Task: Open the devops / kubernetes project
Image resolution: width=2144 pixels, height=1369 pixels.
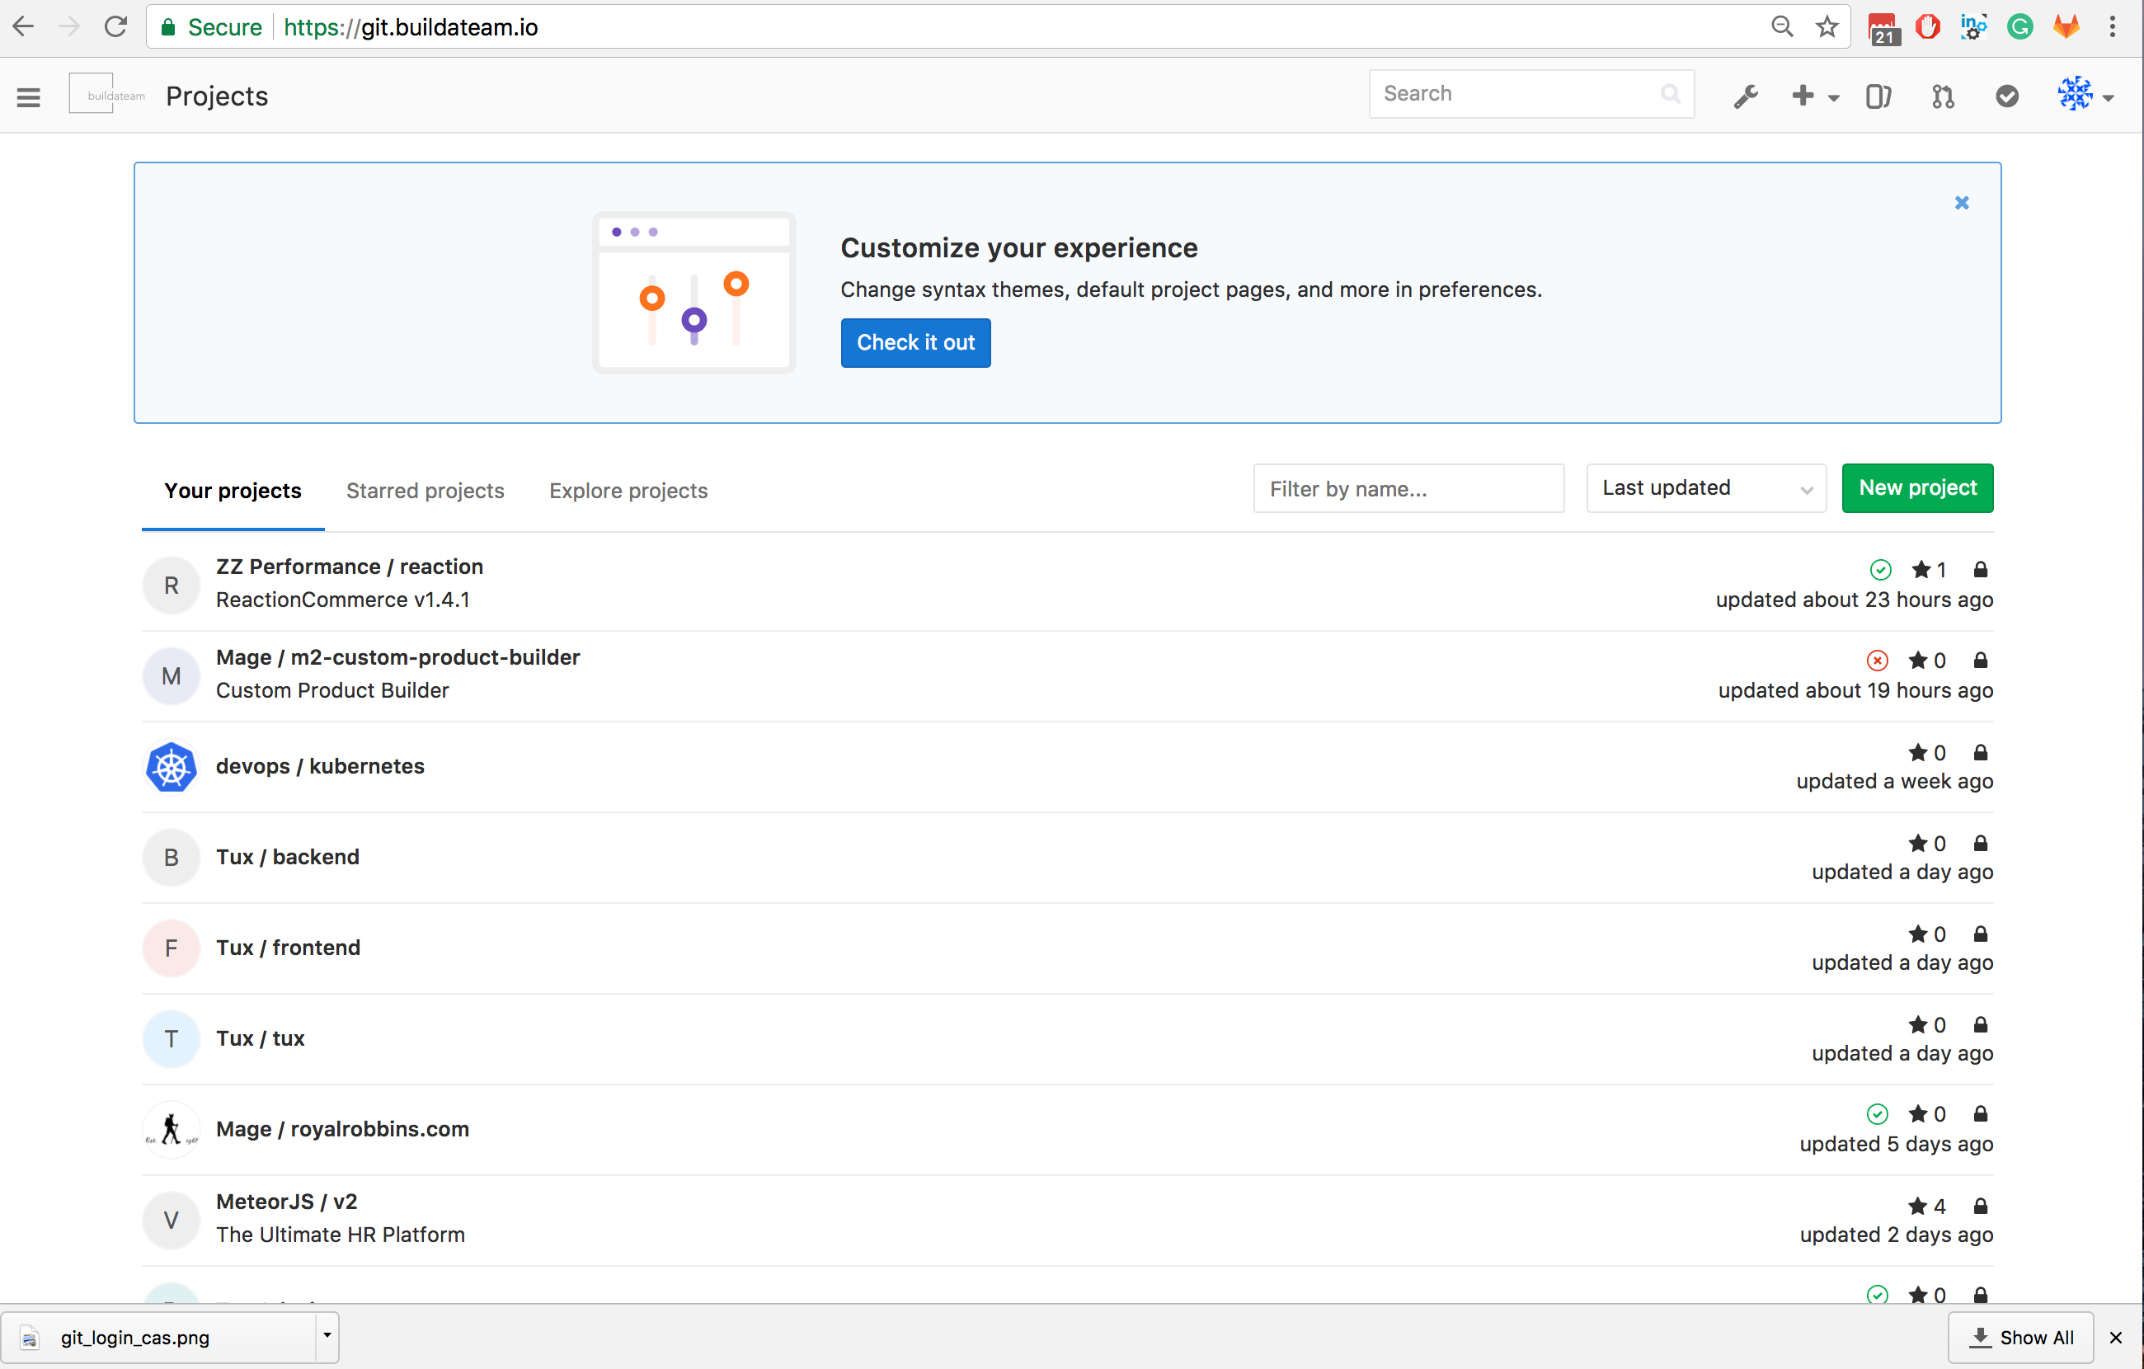Action: (321, 767)
